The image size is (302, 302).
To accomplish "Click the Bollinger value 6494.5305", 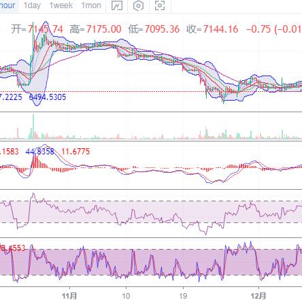I will 48,97.
